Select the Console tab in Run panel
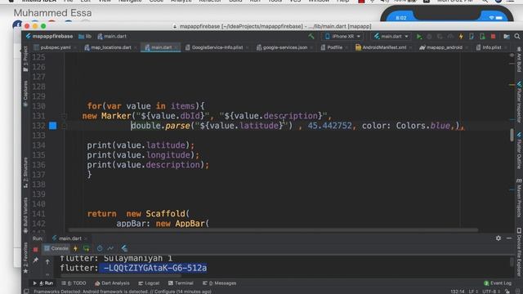 [x=56, y=248]
